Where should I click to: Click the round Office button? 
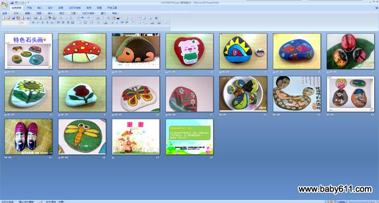pyautogui.click(x=4, y=4)
